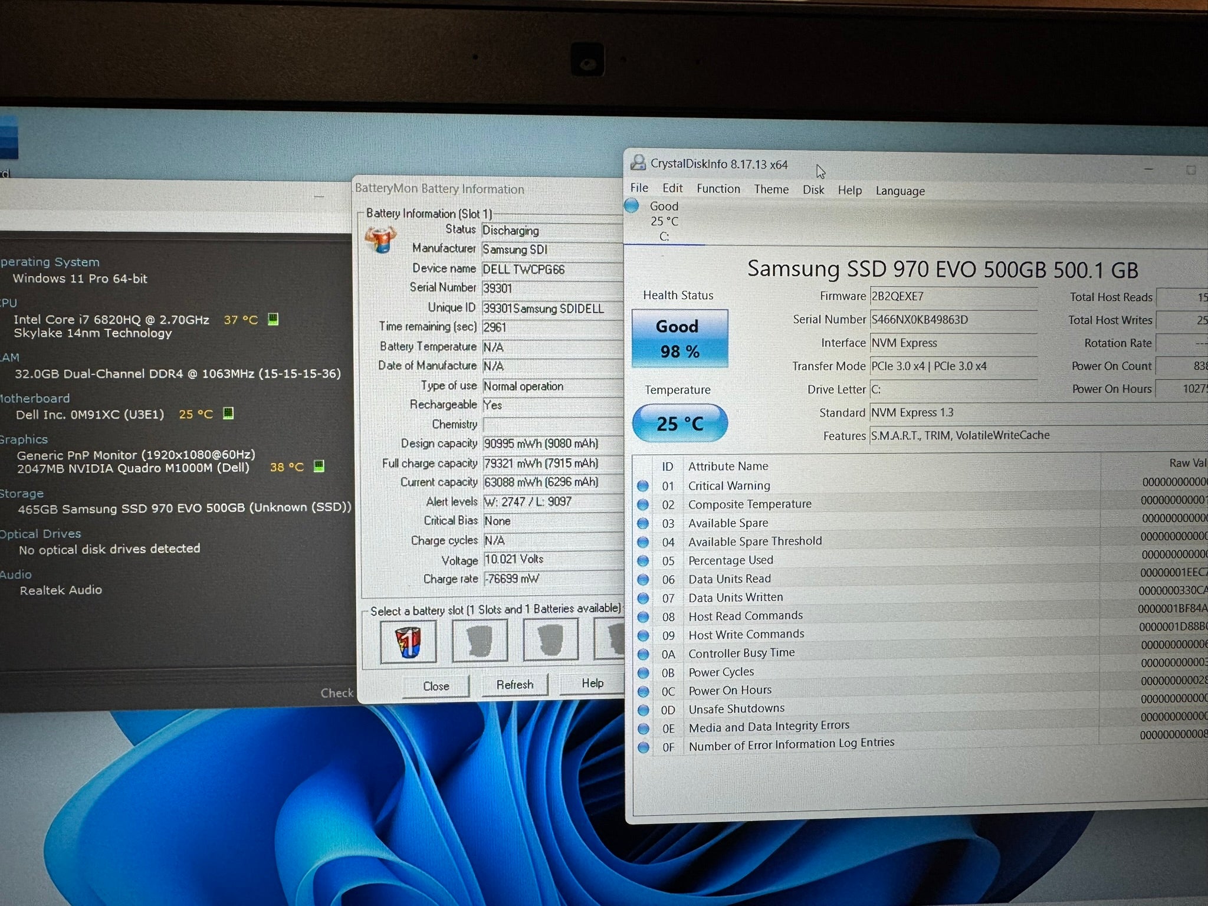Click the blue status dot for Critical Warning
Viewport: 1208px width, 906px height.
point(643,486)
